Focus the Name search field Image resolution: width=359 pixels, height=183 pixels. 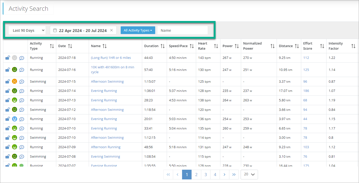pyautogui.click(x=183, y=30)
